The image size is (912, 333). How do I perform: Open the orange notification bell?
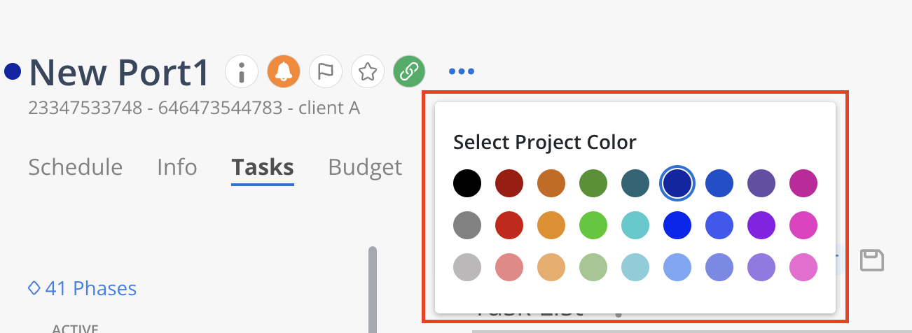click(x=284, y=71)
